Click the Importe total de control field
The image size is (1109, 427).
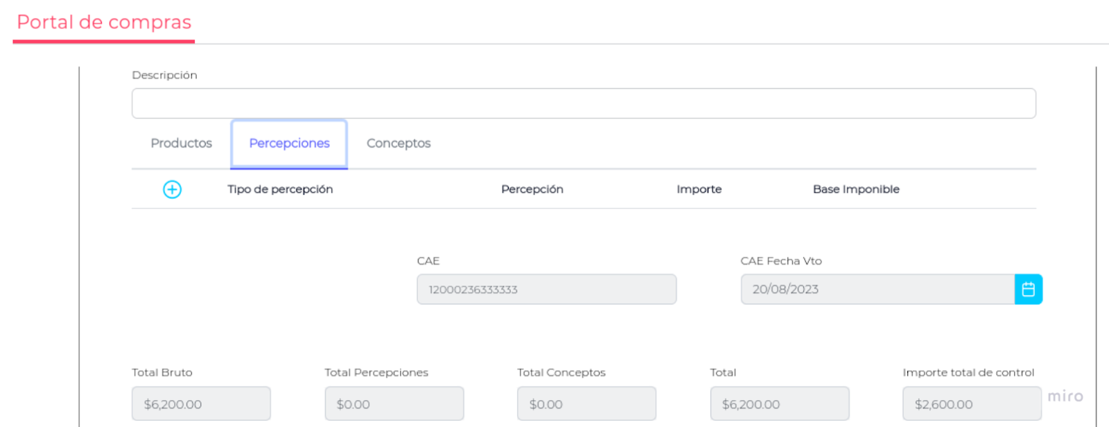971,403
